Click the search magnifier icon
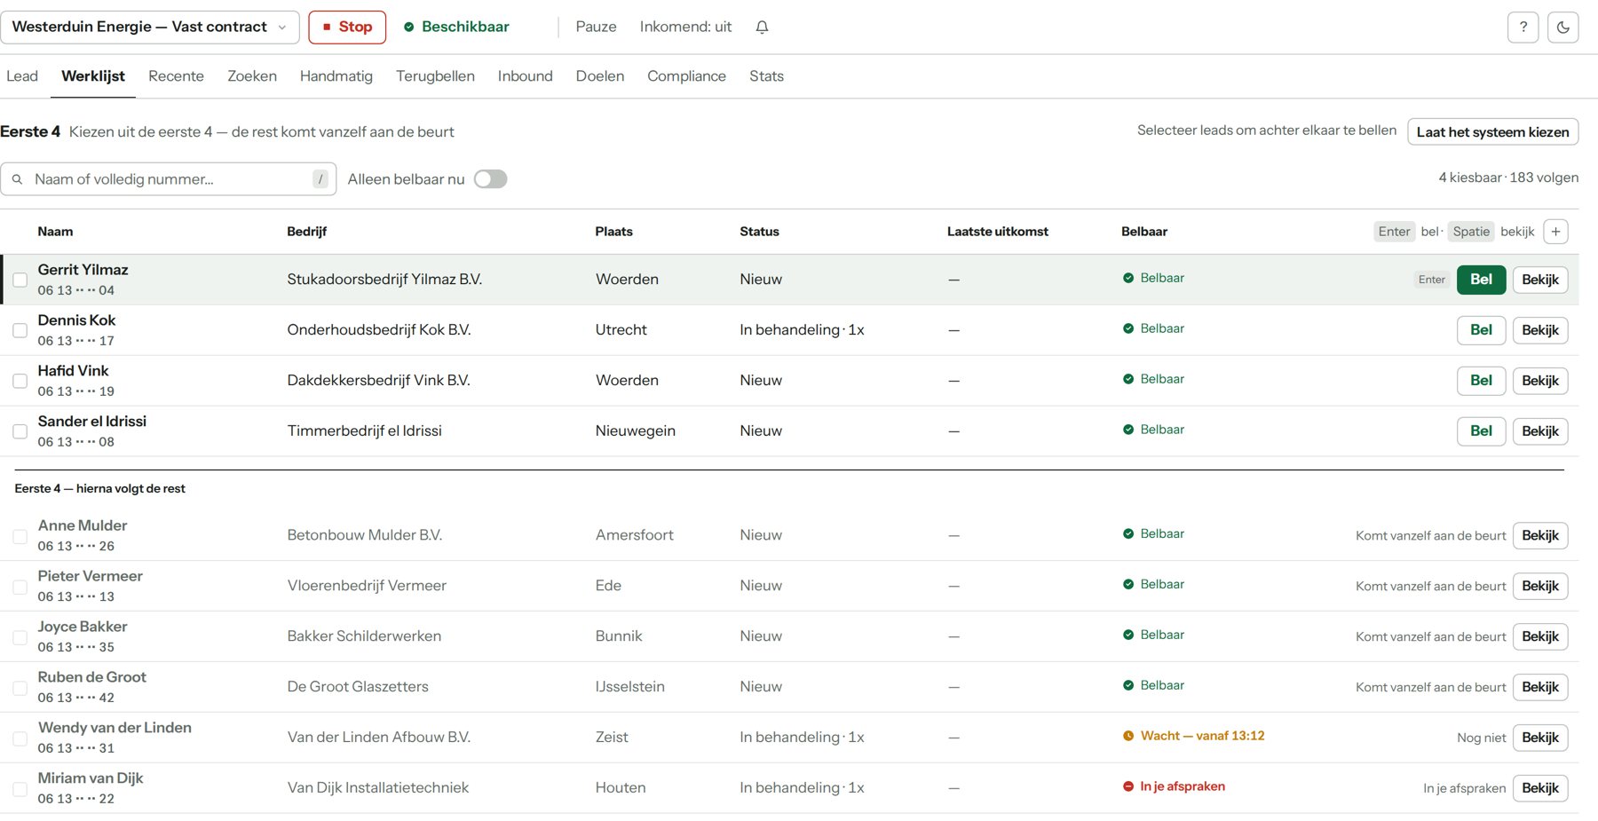 (17, 179)
